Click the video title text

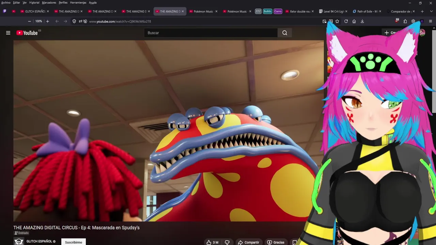(76, 228)
